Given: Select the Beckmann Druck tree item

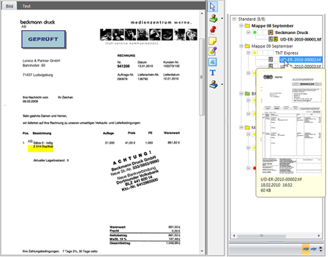Looking at the screenshot, I should click(x=291, y=33).
